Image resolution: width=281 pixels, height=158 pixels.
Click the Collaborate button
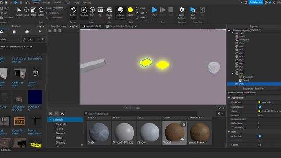[x=256, y=2]
